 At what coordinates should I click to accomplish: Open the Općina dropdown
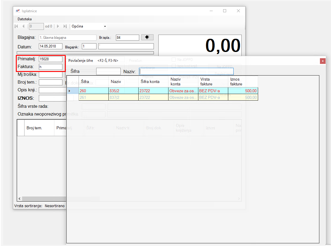[105, 27]
